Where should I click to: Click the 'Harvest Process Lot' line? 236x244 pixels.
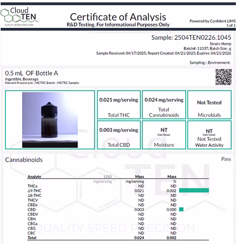(42, 83)
